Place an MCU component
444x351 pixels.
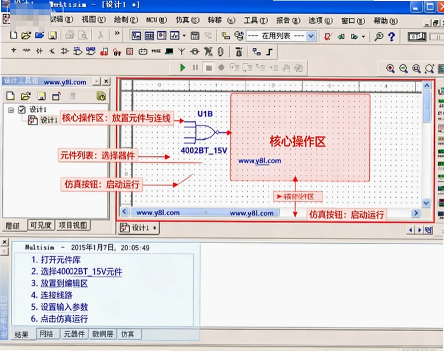[238, 52]
